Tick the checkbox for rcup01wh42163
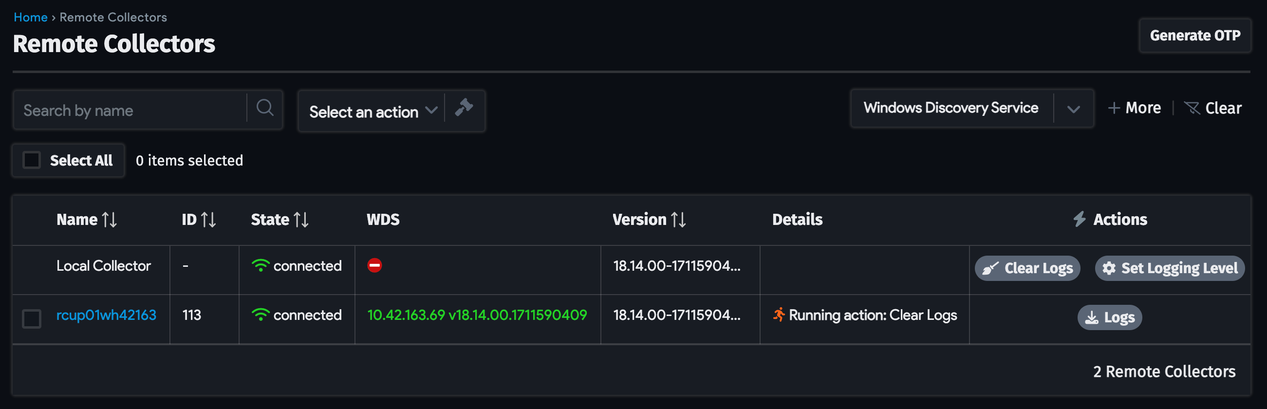Viewport: 1267px width, 409px height. (x=32, y=319)
